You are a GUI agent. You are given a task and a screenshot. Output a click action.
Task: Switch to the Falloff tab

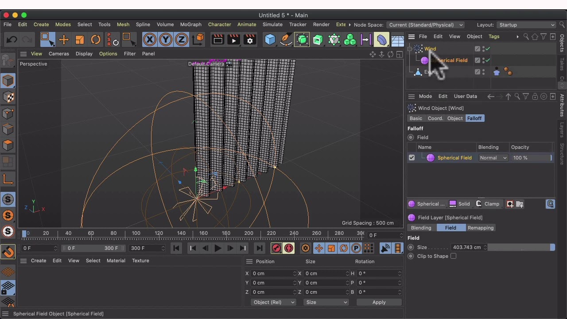click(x=474, y=118)
